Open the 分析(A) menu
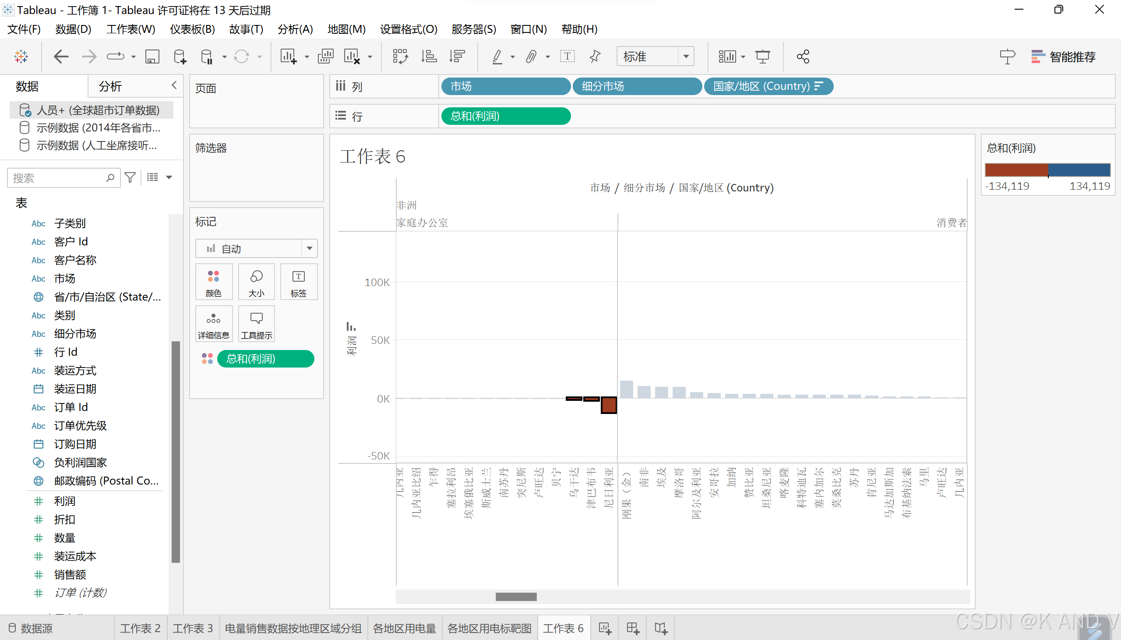Image resolution: width=1121 pixels, height=640 pixels. [x=295, y=29]
